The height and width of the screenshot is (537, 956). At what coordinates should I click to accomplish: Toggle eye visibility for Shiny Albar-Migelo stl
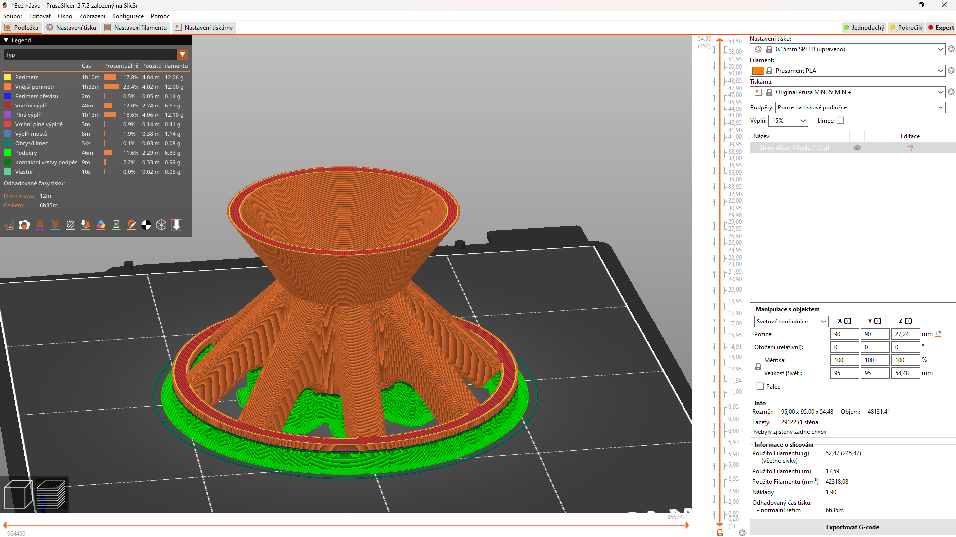point(857,148)
